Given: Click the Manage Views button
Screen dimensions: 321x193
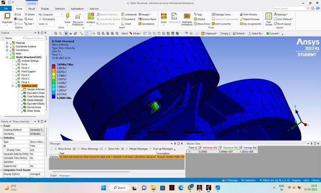Looking at the screenshot, I should point(221,14).
